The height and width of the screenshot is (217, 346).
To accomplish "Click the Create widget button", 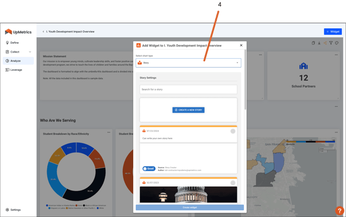I will coord(190,208).
